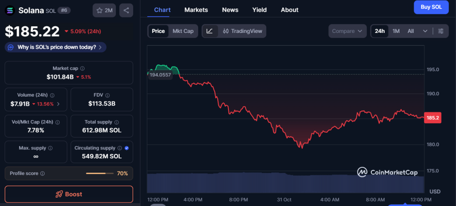Expand Volume (24h) details arrow
This screenshot has height=206, width=456.
(58, 104)
